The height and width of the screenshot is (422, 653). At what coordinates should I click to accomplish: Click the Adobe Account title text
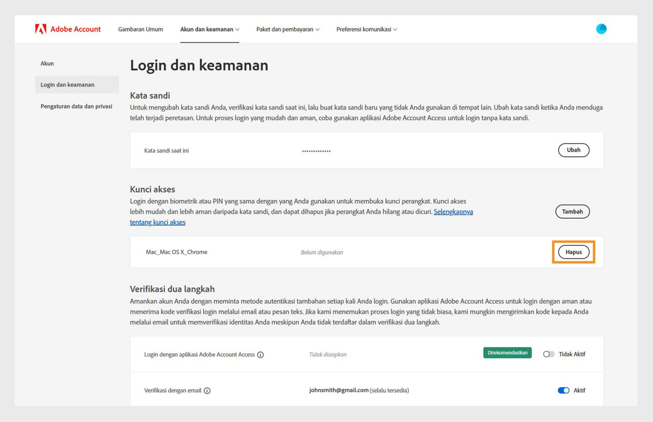point(76,29)
